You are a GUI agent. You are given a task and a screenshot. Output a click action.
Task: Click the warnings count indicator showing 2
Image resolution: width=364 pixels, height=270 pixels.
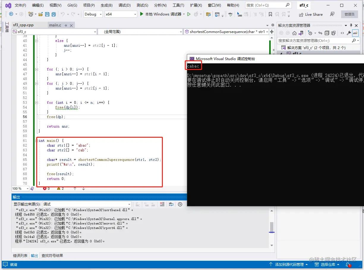pyautogui.click(x=60, y=189)
